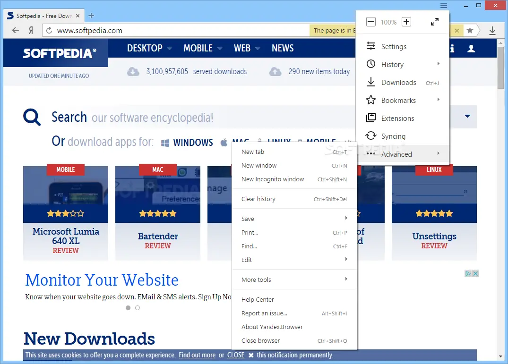Click the back arrow button
508x364 pixels.
pyautogui.click(x=15, y=30)
